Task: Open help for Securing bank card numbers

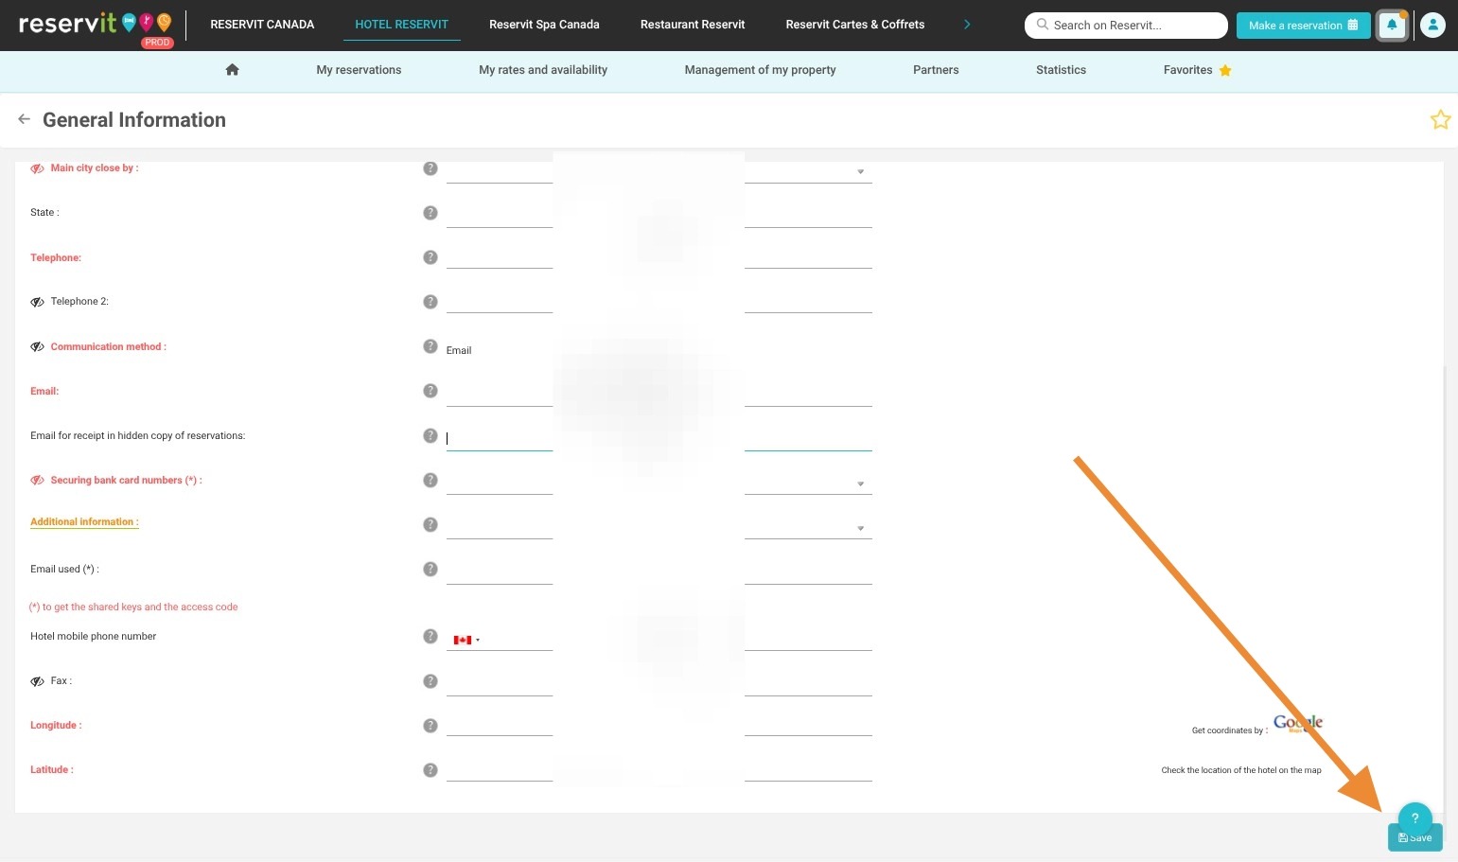Action: tap(430, 481)
